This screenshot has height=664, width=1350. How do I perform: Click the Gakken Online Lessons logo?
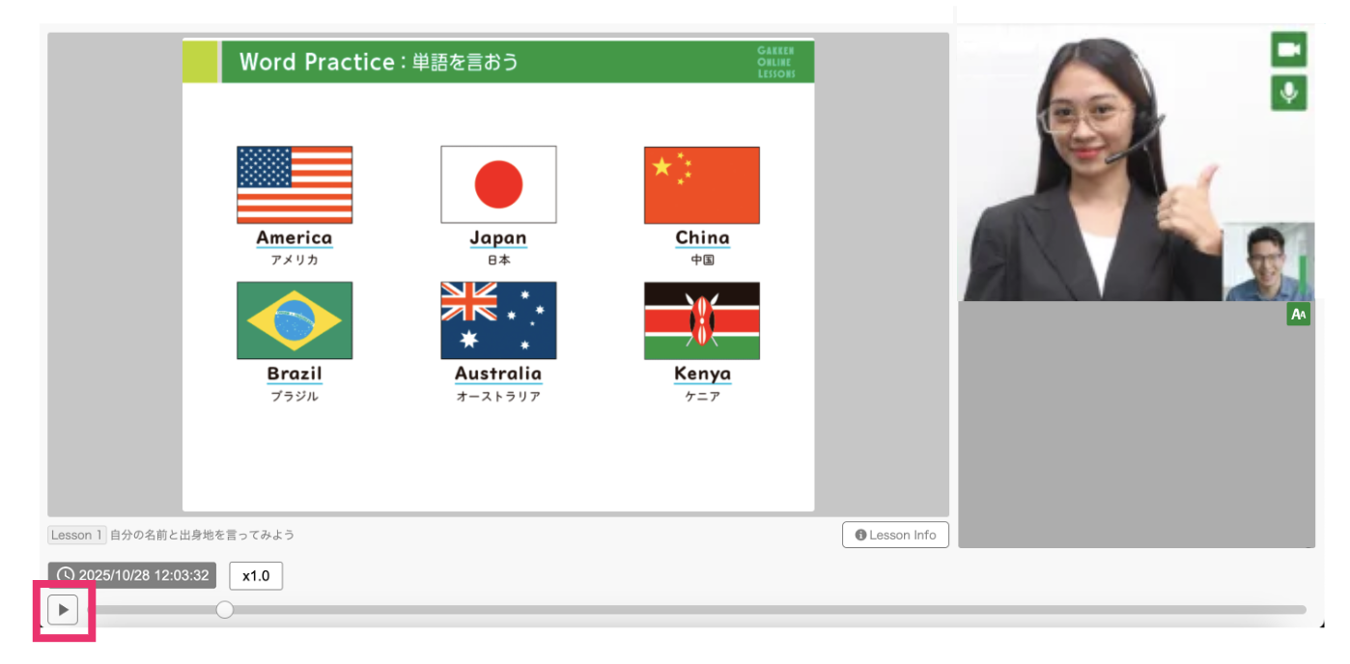pos(776,61)
